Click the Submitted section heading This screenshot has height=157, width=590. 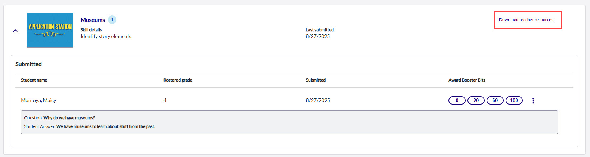tap(28, 64)
